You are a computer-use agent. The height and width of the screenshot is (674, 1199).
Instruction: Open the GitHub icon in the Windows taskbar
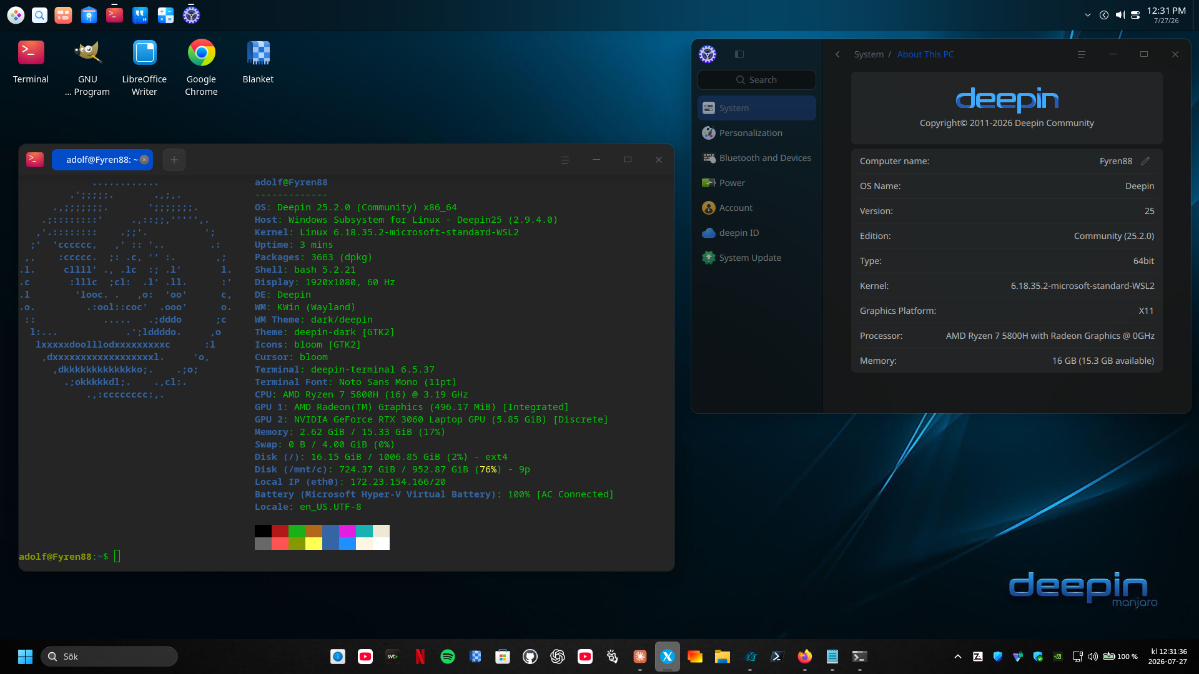tap(530, 657)
